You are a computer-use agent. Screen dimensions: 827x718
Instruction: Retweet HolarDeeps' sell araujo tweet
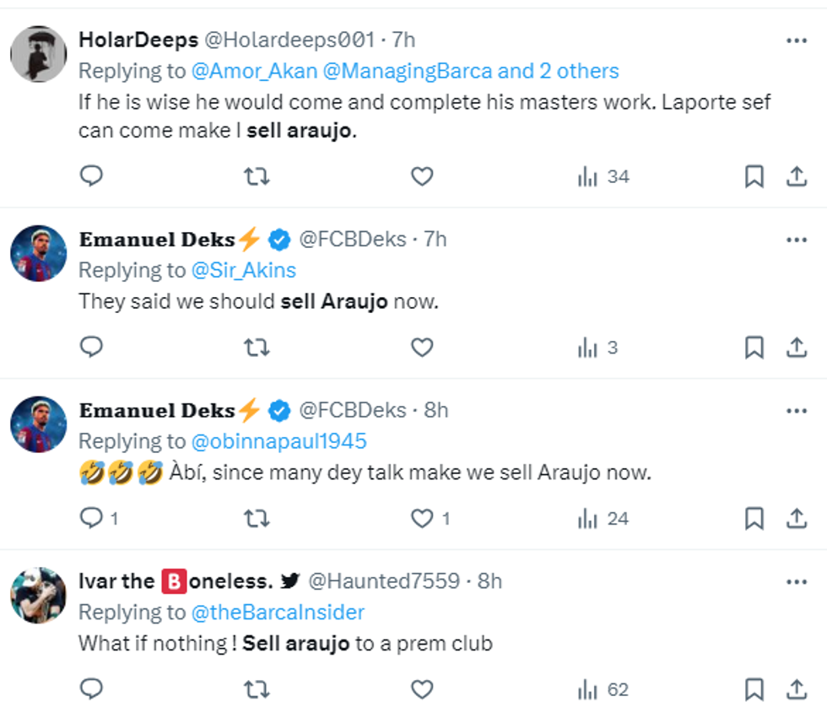257,176
